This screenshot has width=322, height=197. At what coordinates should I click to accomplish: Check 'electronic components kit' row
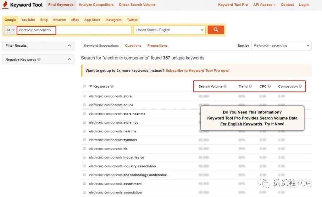[84, 149]
